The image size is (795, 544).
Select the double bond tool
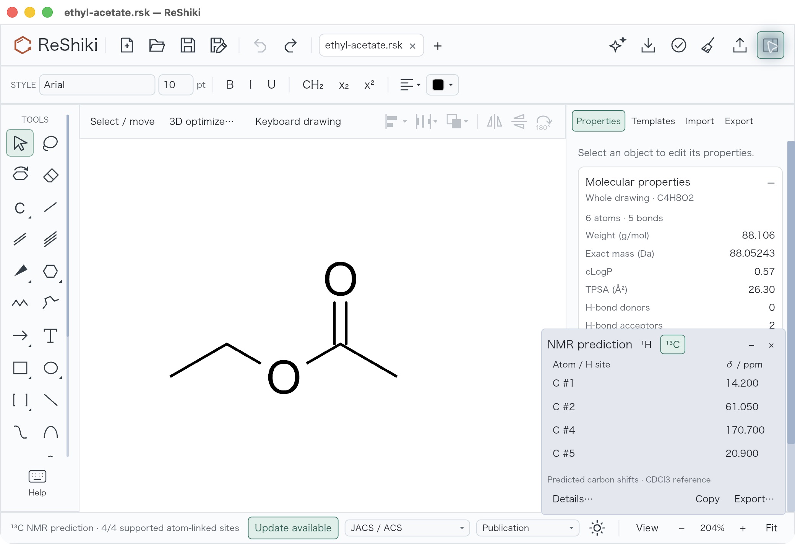pyautogui.click(x=20, y=239)
